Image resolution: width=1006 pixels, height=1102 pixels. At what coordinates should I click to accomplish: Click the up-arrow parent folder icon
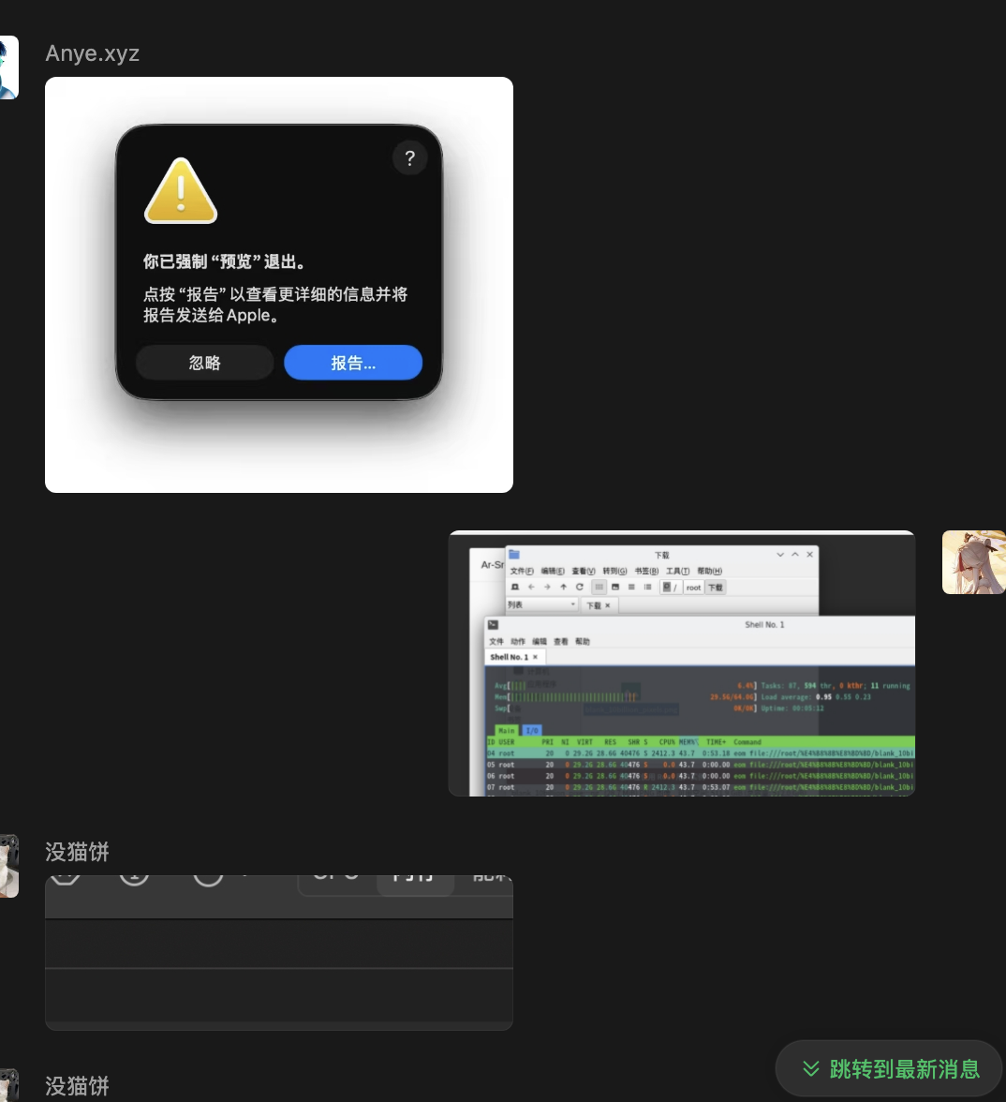[x=563, y=588]
